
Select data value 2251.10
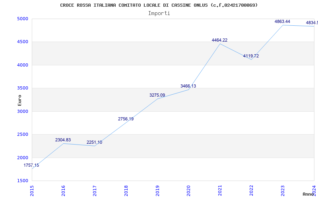[94, 142]
